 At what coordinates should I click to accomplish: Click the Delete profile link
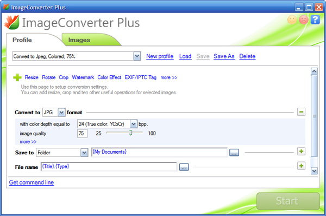click(247, 56)
